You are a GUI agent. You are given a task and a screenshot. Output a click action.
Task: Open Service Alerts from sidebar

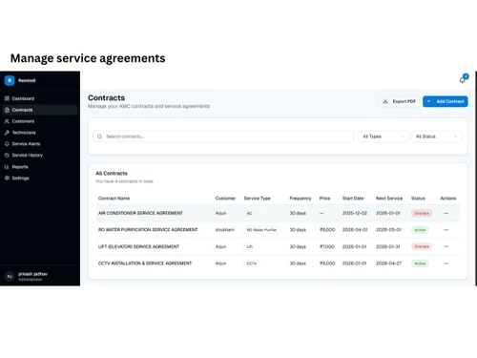(x=40, y=144)
